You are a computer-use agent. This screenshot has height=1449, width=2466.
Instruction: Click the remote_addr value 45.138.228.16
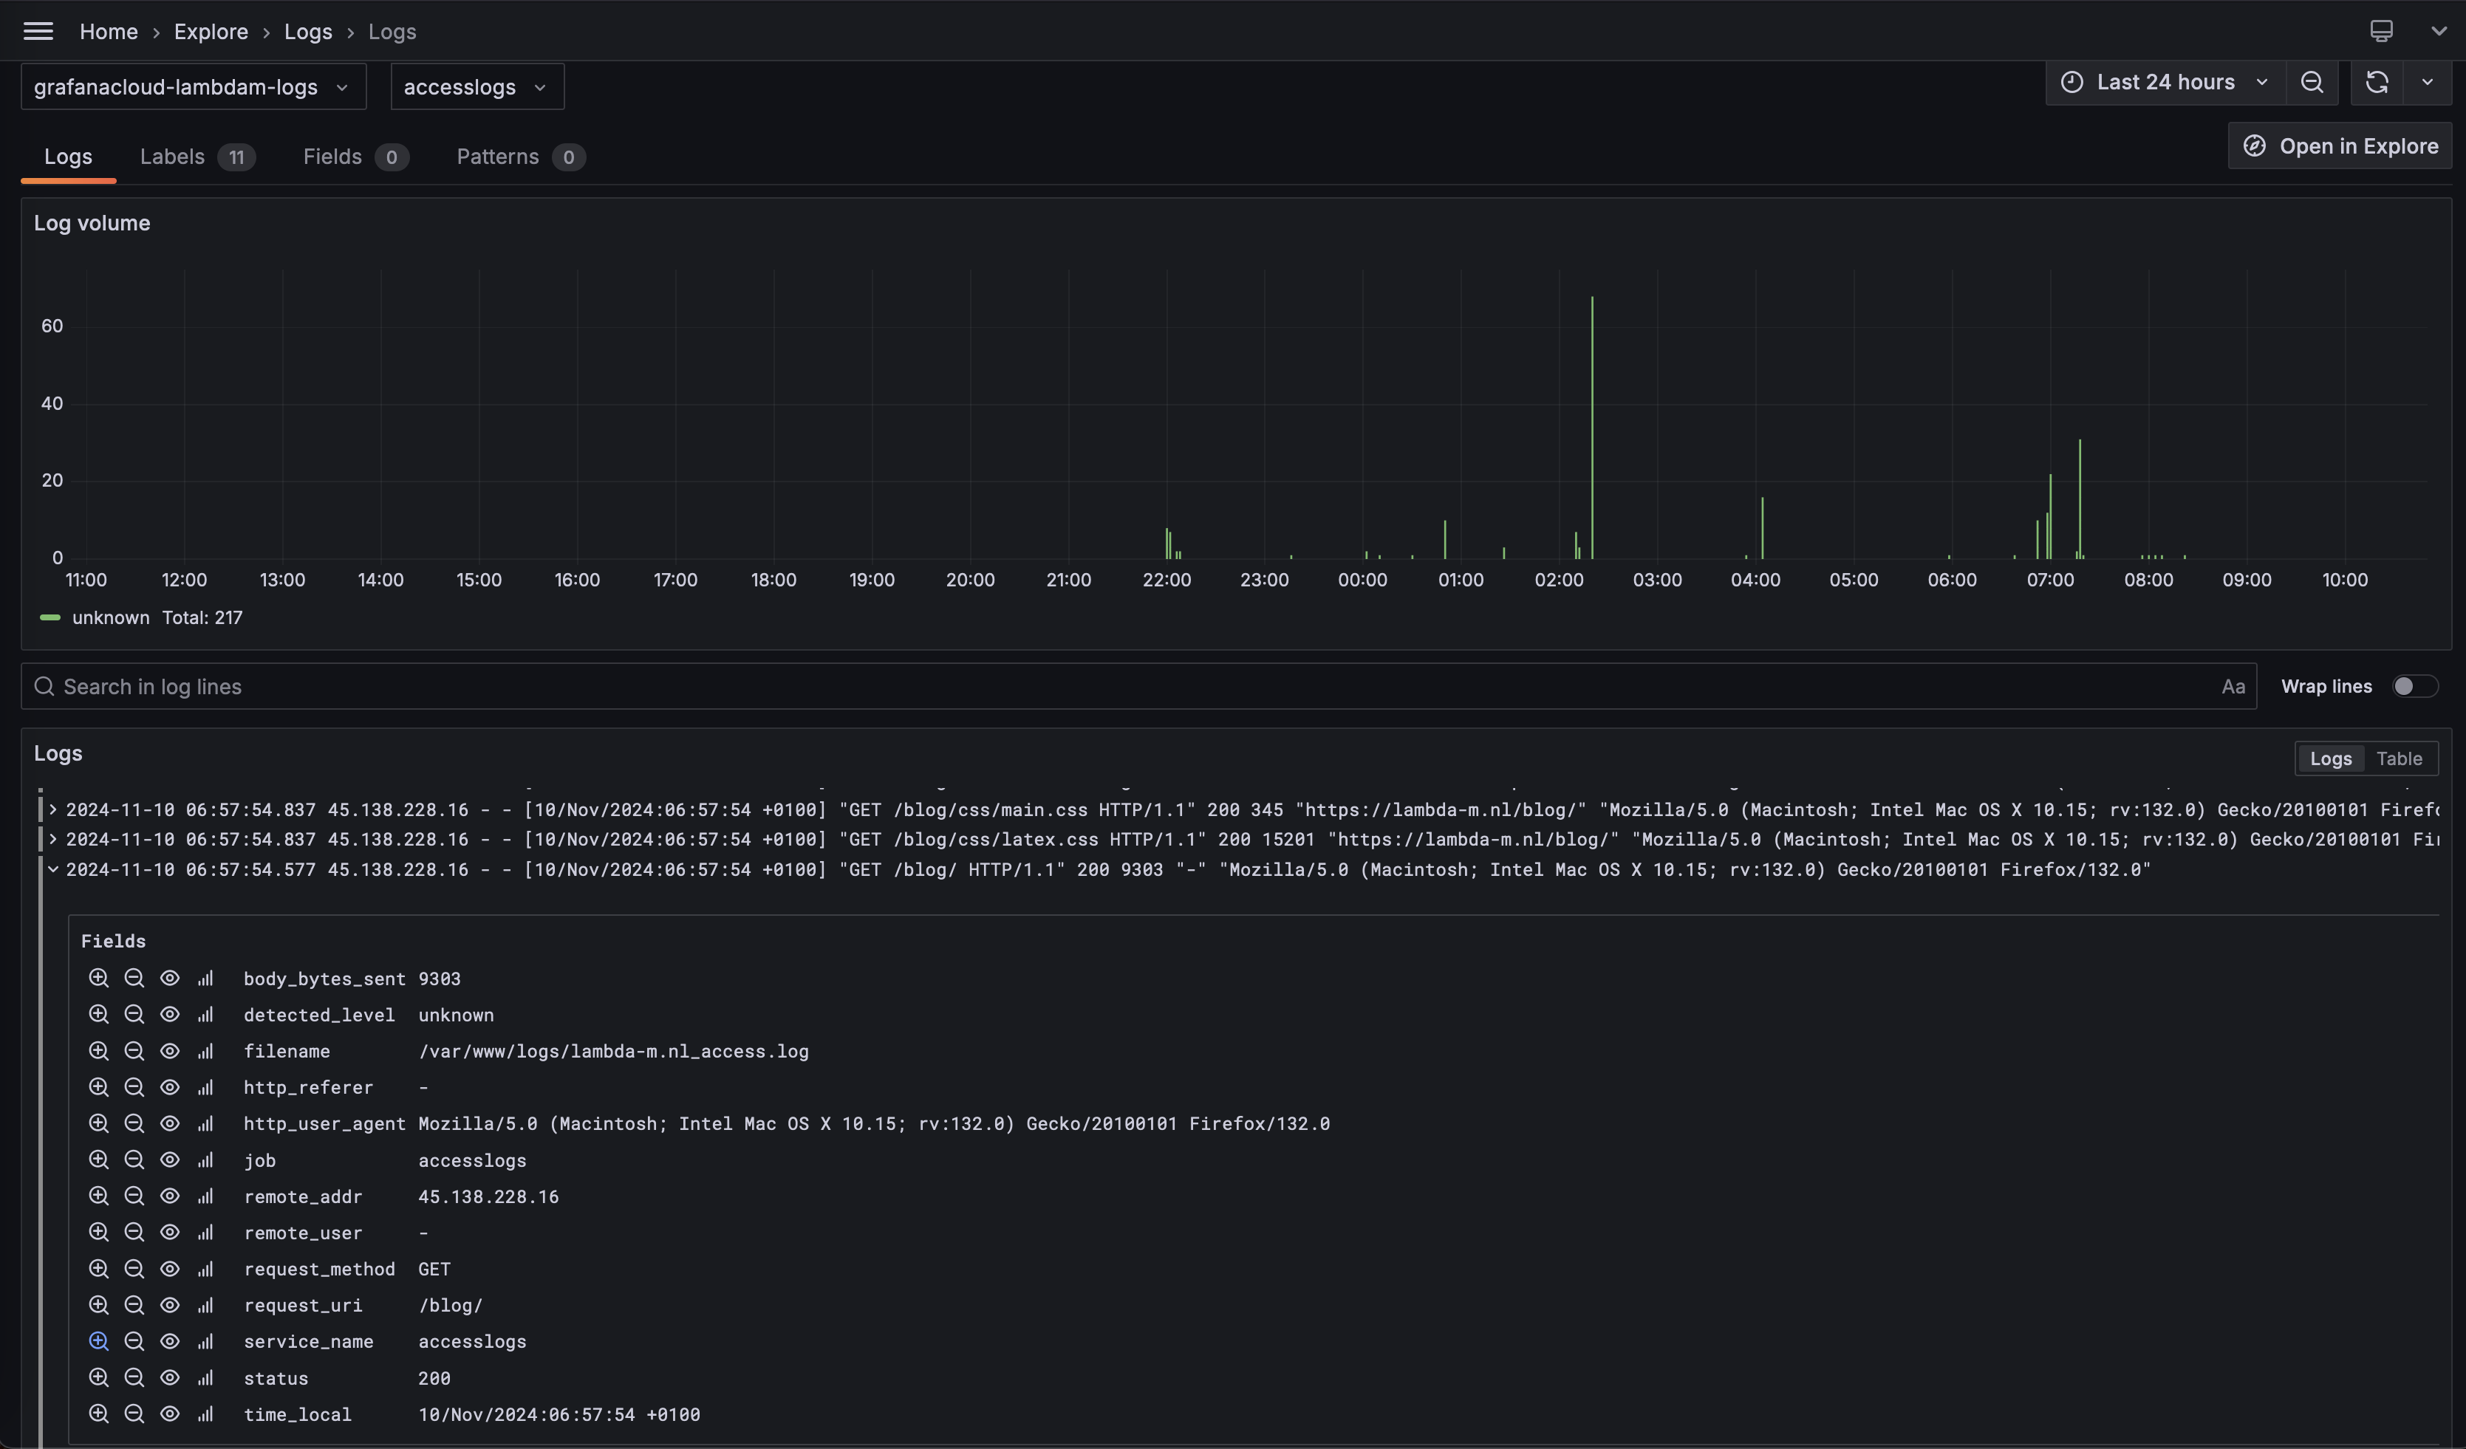coord(488,1196)
